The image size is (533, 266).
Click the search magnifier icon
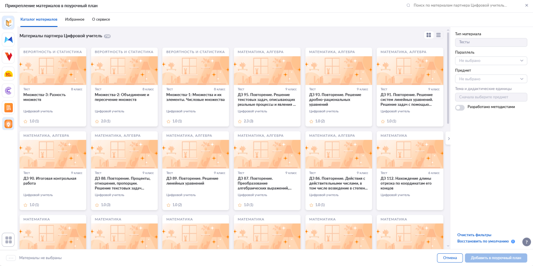coord(408,5)
